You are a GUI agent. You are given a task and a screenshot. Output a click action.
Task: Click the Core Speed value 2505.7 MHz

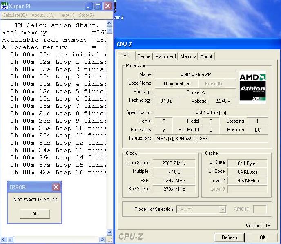point(174,163)
